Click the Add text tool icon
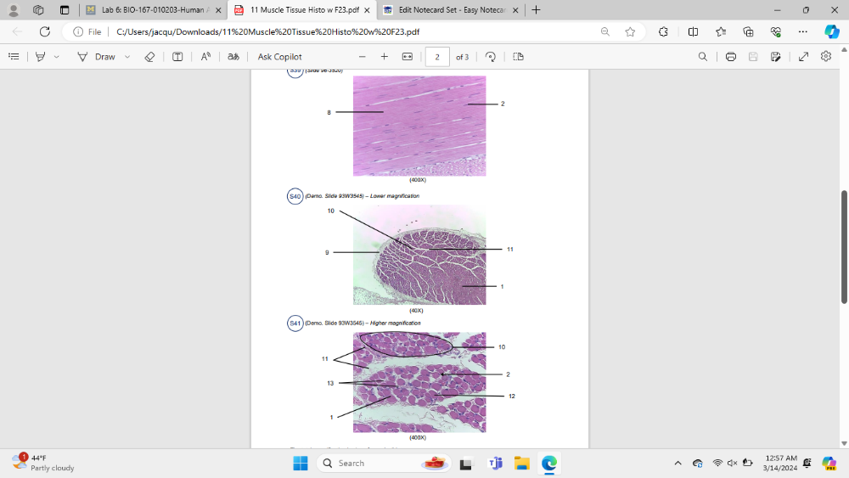 tap(177, 57)
